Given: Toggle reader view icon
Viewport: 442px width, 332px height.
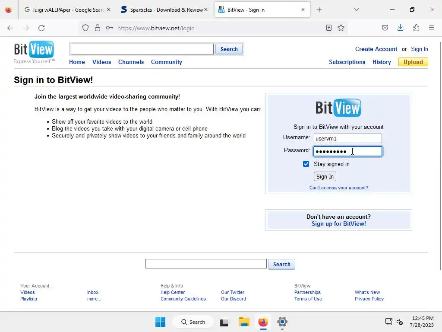Looking at the screenshot, I should (x=328, y=28).
